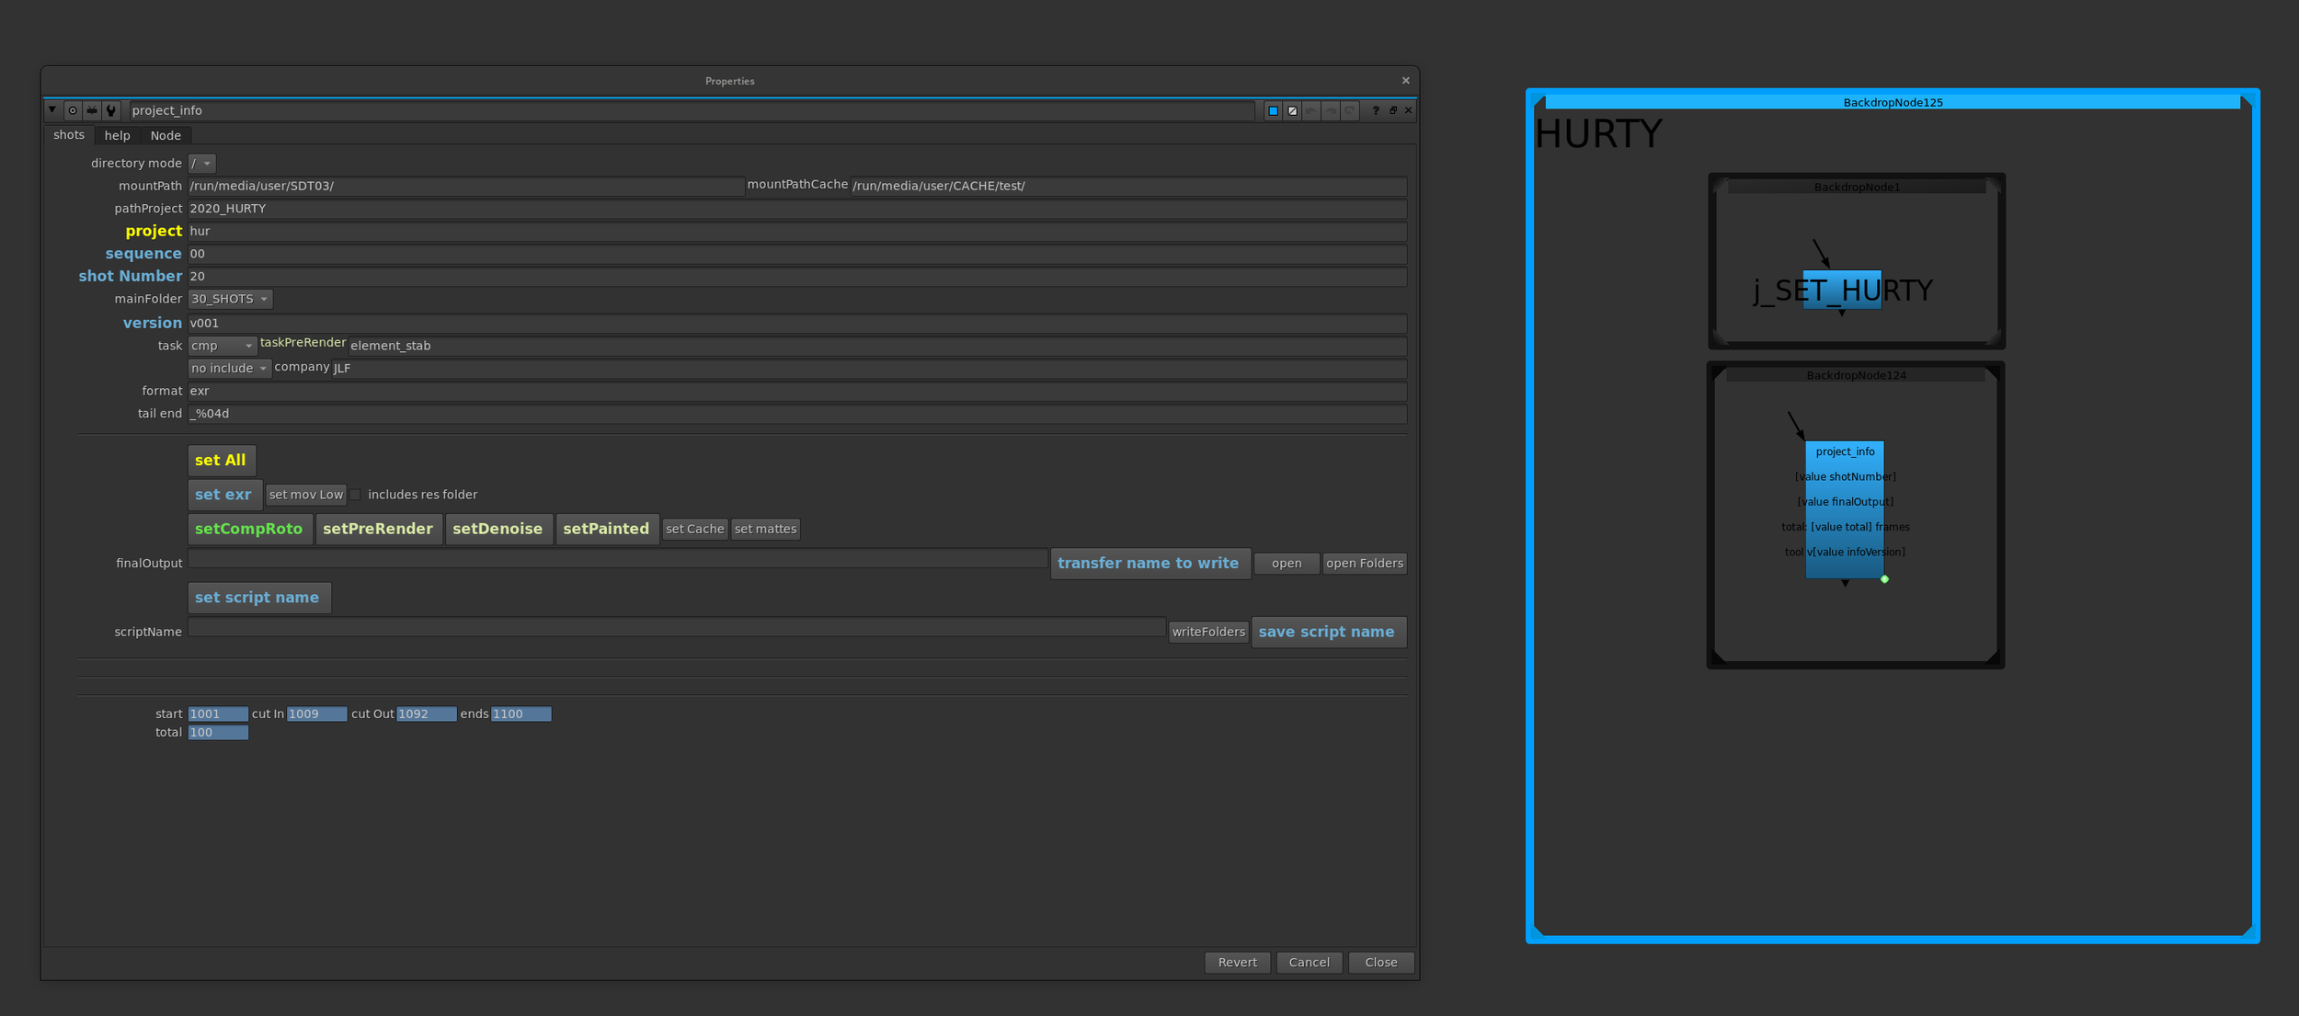Viewport: 2299px width, 1016px height.
Task: Enable the includes res folder checkbox
Action: coord(356,495)
